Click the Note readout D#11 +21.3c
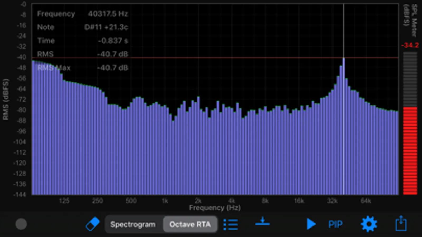 tap(106, 27)
